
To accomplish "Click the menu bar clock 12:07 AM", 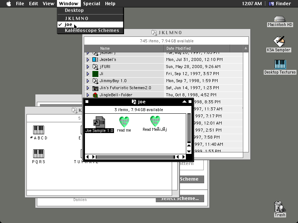I will (252, 4).
